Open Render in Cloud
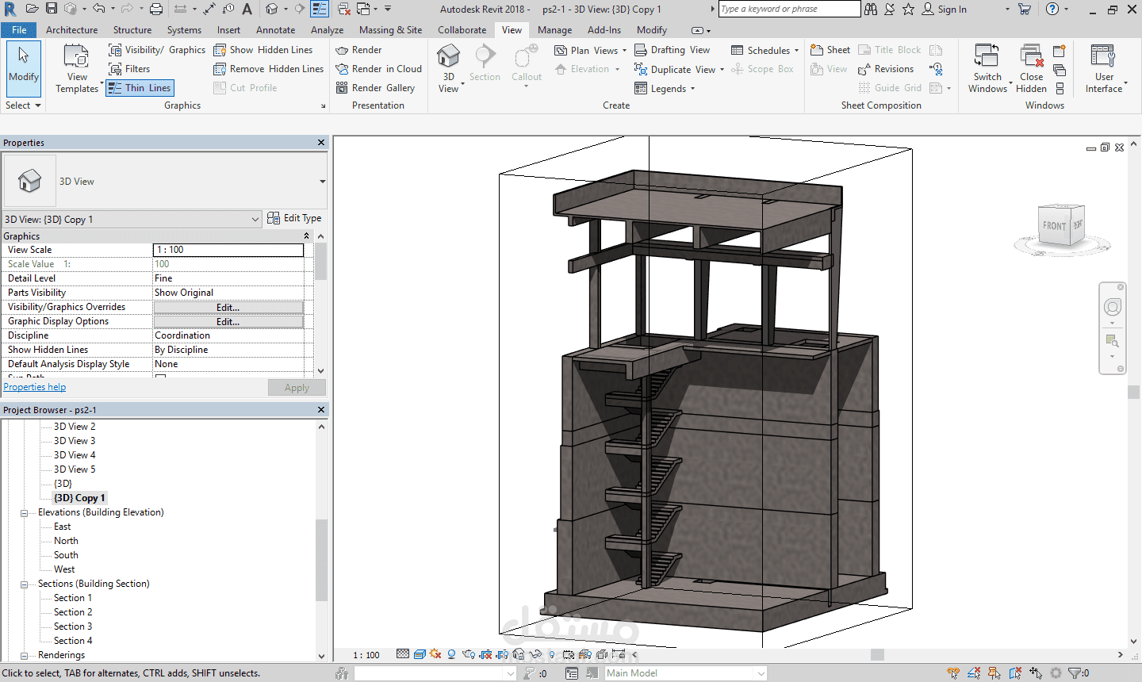Image resolution: width=1142 pixels, height=682 pixels. coord(379,69)
